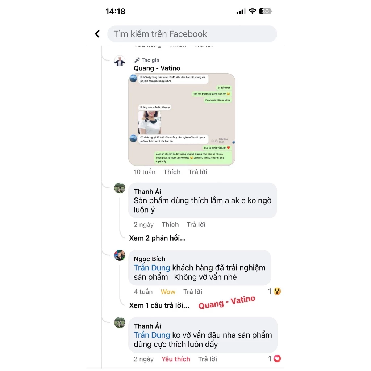Reply to the chat screenshot comment

(197, 172)
